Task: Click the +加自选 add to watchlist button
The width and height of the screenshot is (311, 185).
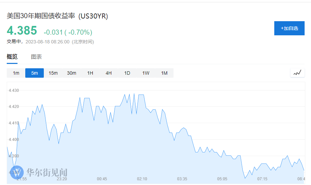Action: coord(289,28)
